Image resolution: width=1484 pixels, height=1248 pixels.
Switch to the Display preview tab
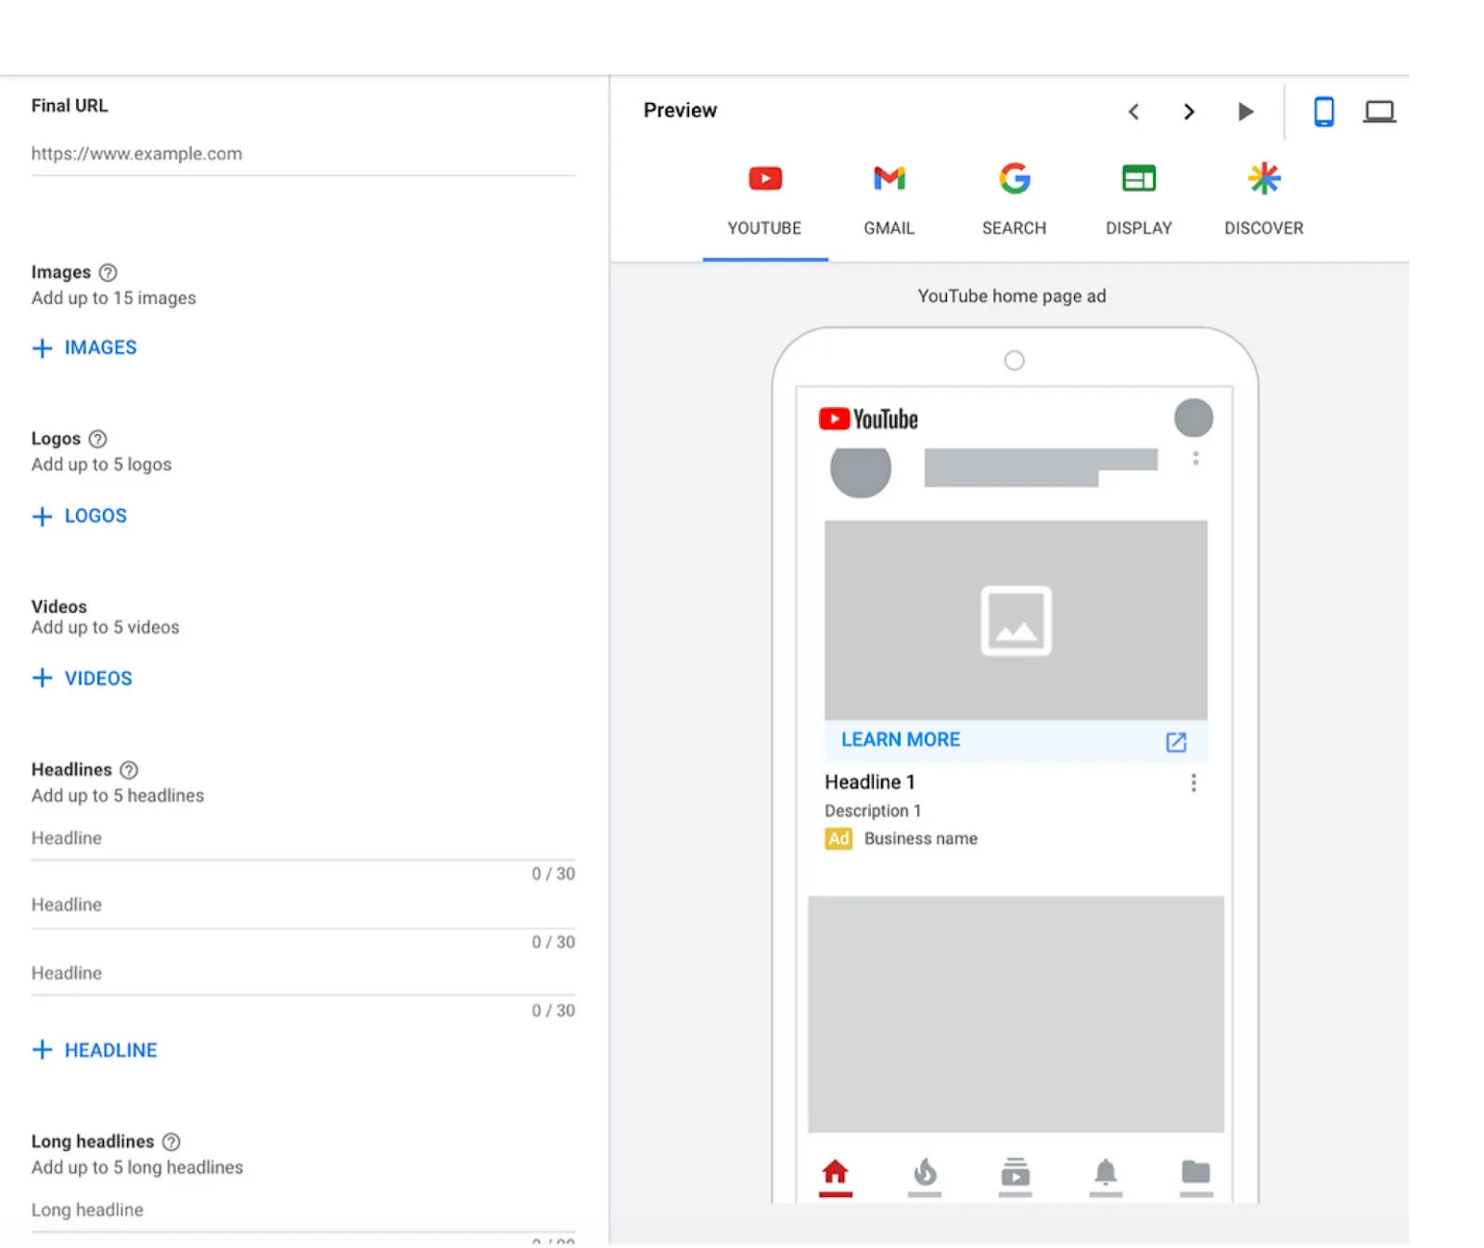pyautogui.click(x=1138, y=200)
